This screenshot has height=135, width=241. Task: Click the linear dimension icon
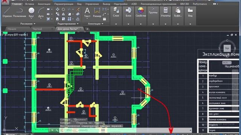[105, 9]
